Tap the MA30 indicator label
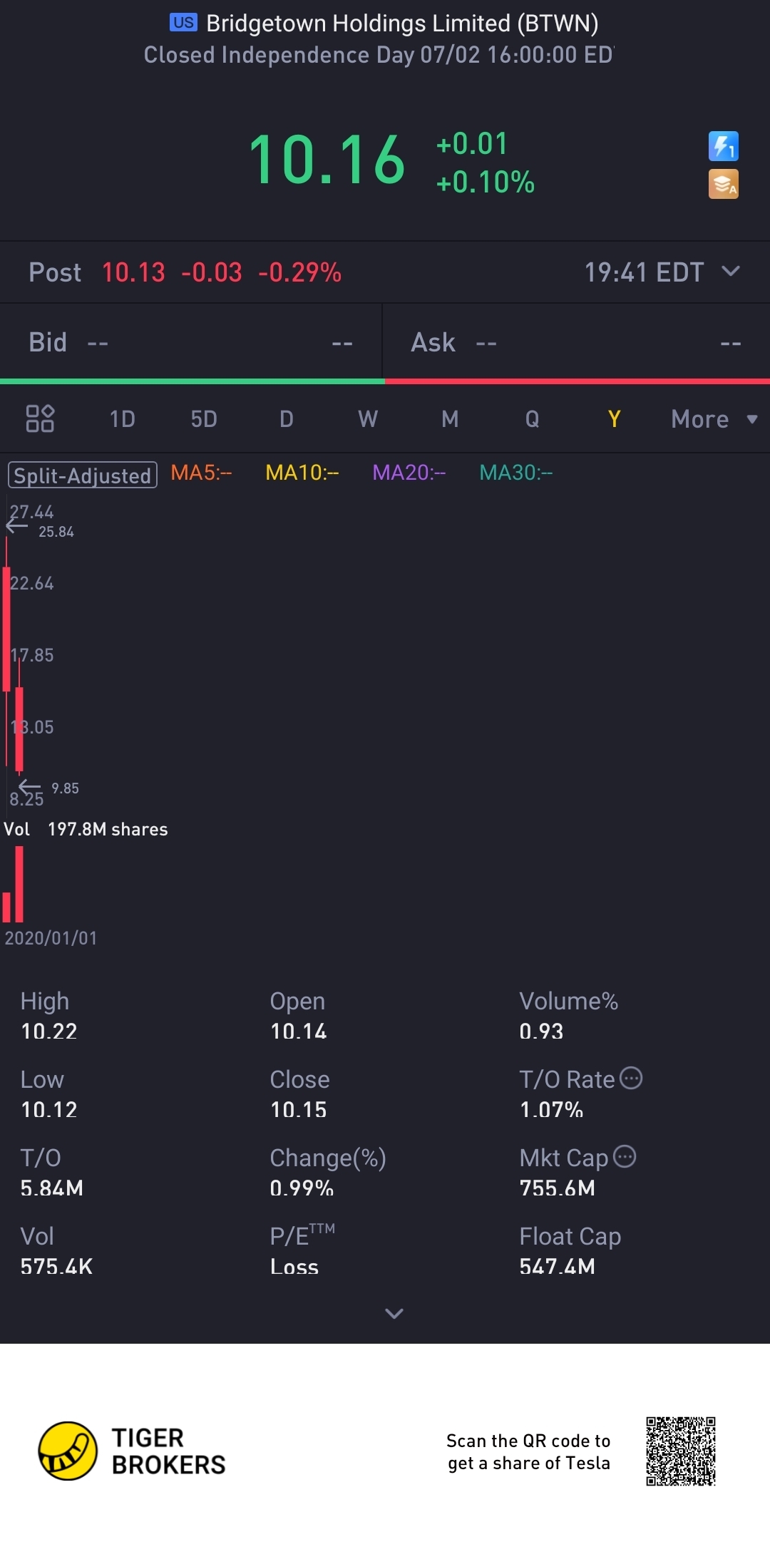 (516, 473)
